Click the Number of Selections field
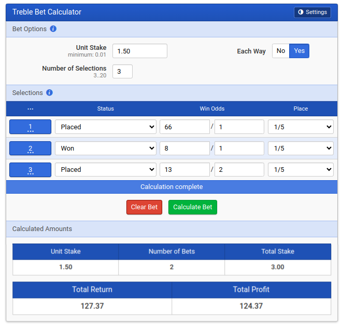Image resolution: width=342 pixels, height=324 pixels. coord(122,71)
